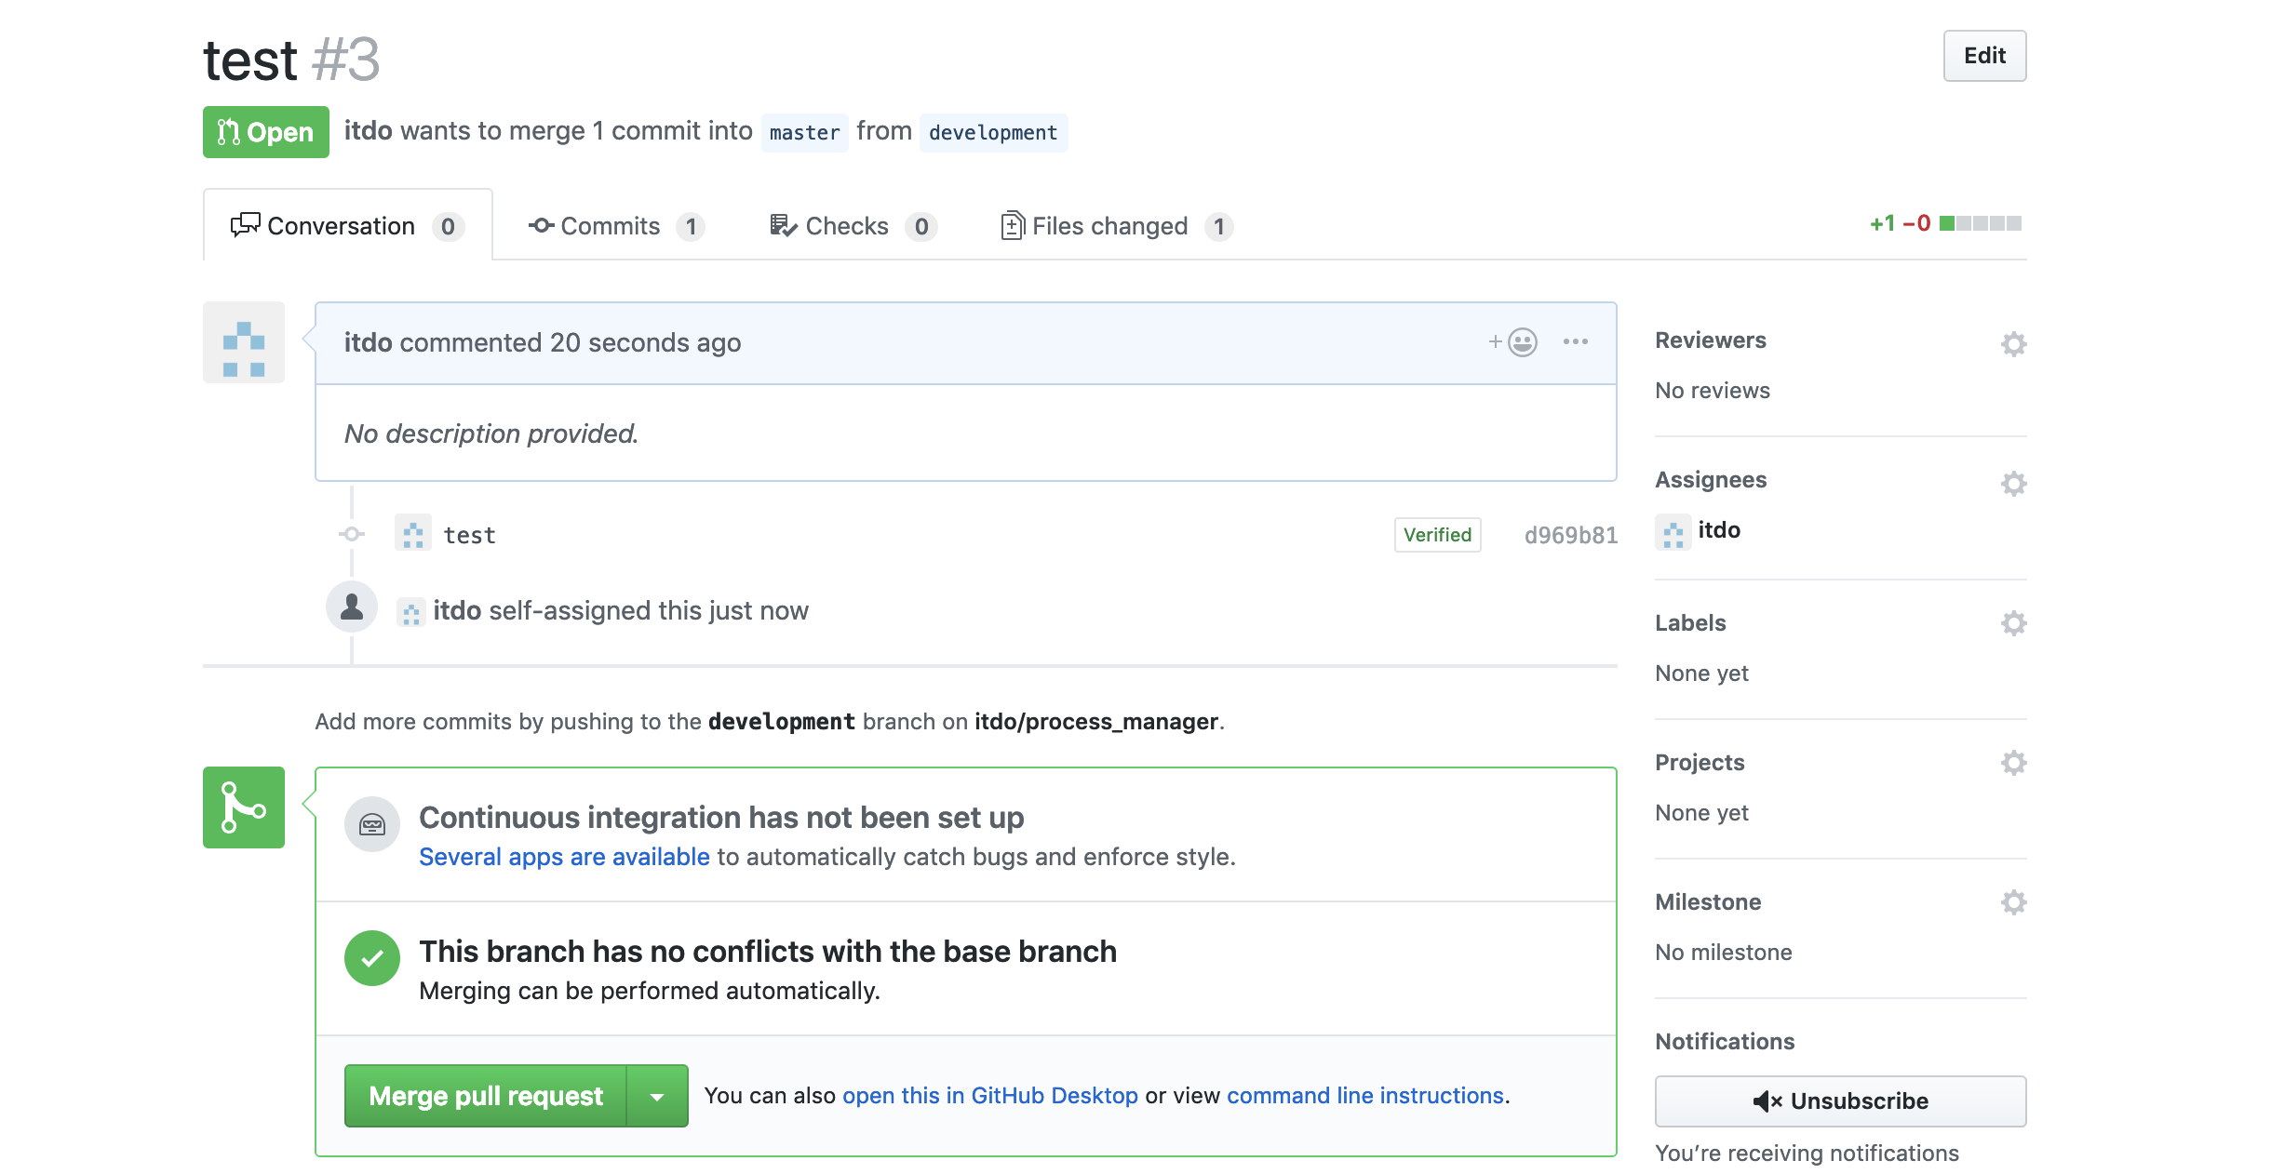This screenshot has height=1174, width=2271.
Task: Switch to the Conversation tab
Action: (348, 225)
